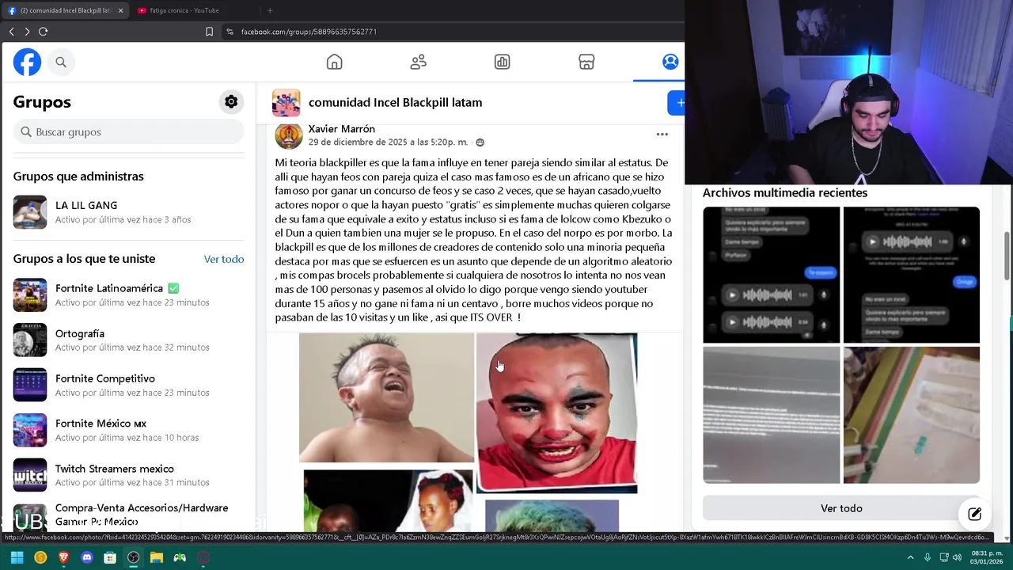Open Fortnite Competitivo group
The height and width of the screenshot is (570, 1013).
point(128,386)
